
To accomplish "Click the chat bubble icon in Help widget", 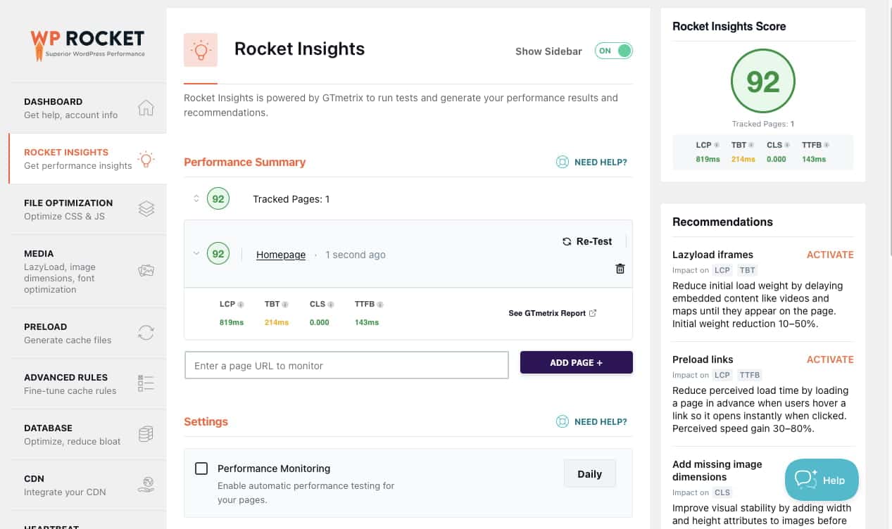I will [x=805, y=479].
